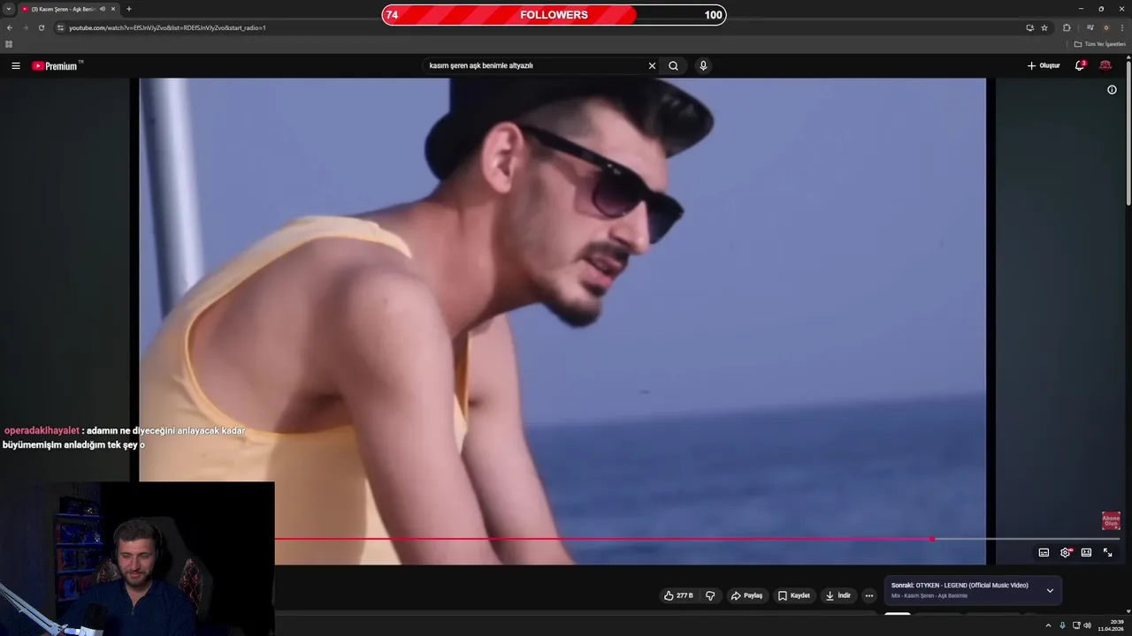Image resolution: width=1132 pixels, height=636 pixels.
Task: Open the taskbar clock showing 20:39
Action: click(1111, 625)
